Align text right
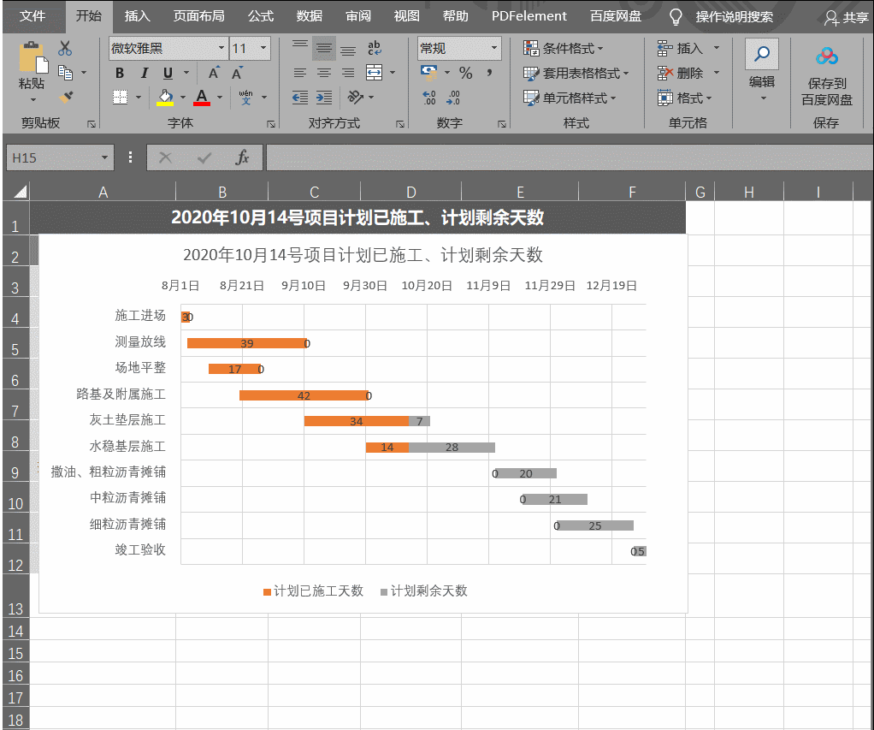The width and height of the screenshot is (874, 730). pyautogui.click(x=348, y=73)
